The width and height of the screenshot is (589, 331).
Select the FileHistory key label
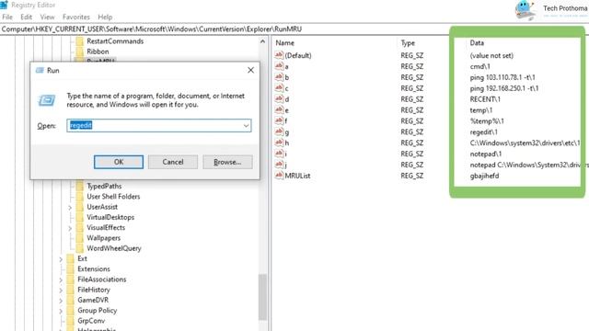click(x=94, y=290)
